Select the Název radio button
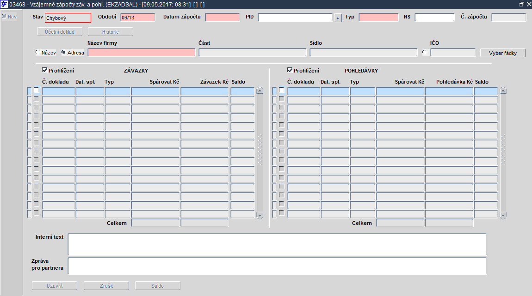 (x=37, y=53)
